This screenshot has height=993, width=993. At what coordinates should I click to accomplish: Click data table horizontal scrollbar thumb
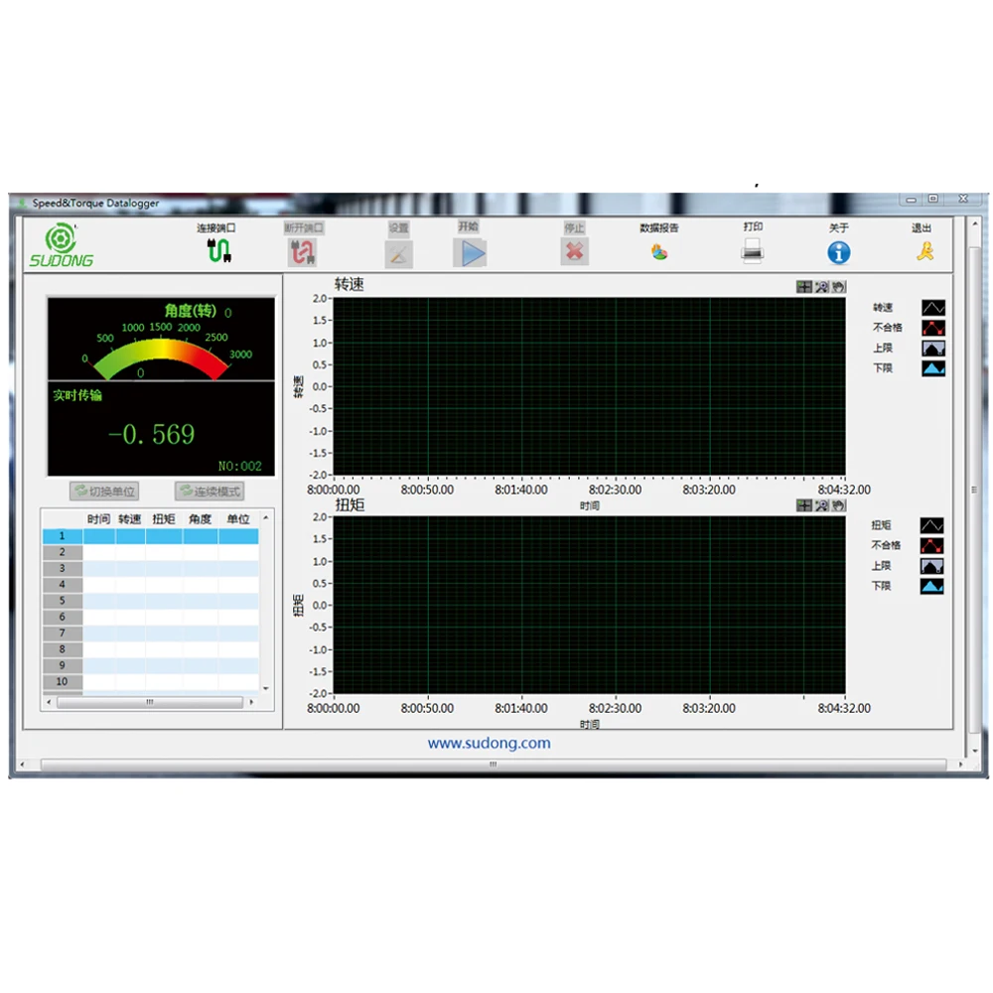[x=150, y=702]
